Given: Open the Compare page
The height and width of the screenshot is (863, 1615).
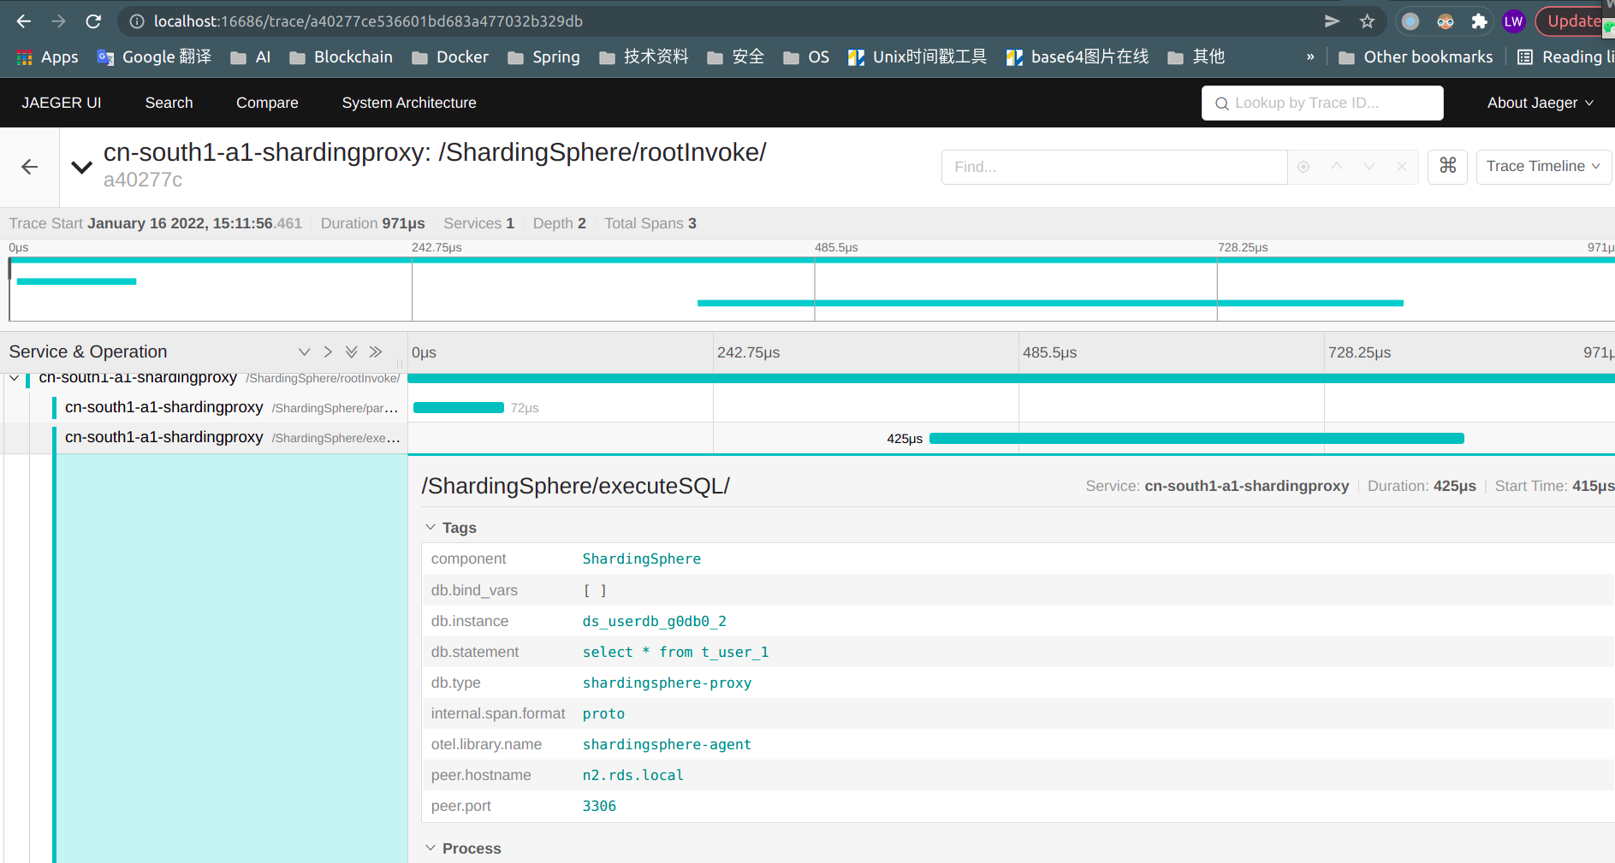Looking at the screenshot, I should [x=267, y=103].
